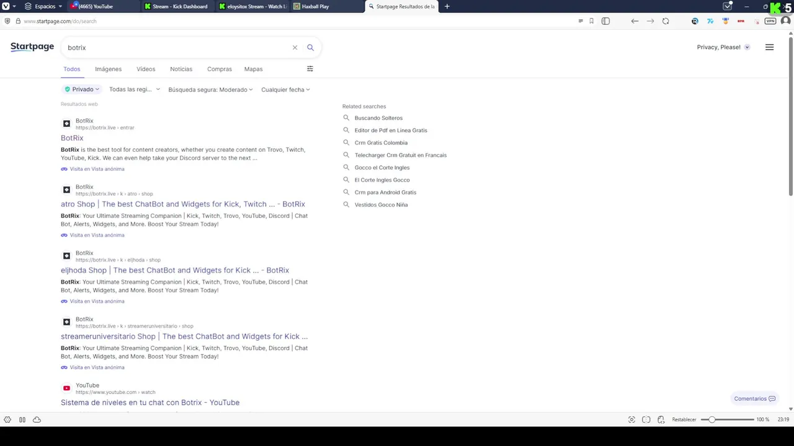Image resolution: width=794 pixels, height=446 pixels.
Task: Switch to the Imágenes tab
Action: pos(108,69)
